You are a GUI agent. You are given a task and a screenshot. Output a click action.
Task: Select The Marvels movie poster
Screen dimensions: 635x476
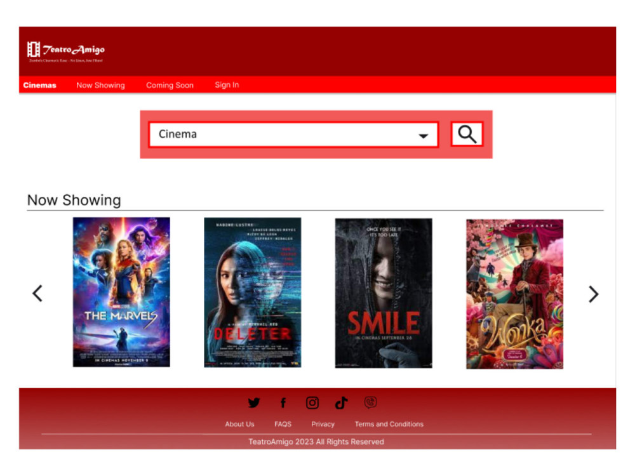coord(121,292)
